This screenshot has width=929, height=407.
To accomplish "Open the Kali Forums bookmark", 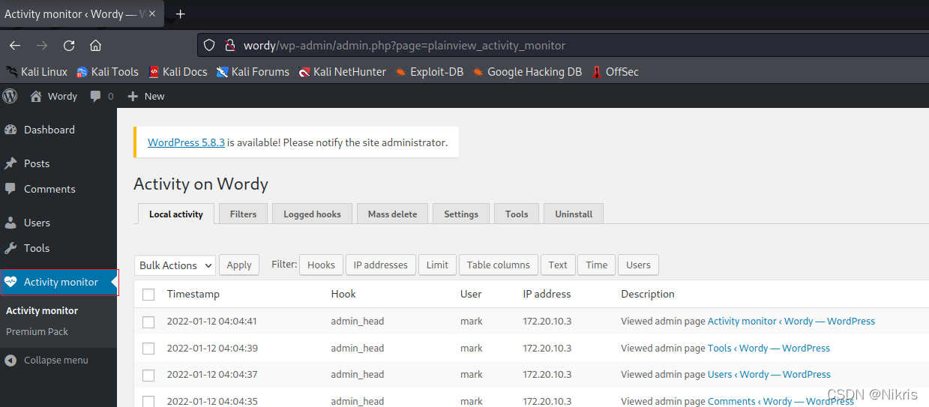I will point(253,72).
